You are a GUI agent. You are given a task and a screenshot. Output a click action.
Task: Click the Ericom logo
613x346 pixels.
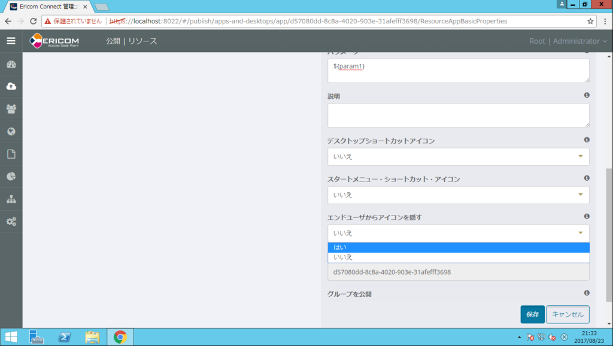[x=54, y=41]
